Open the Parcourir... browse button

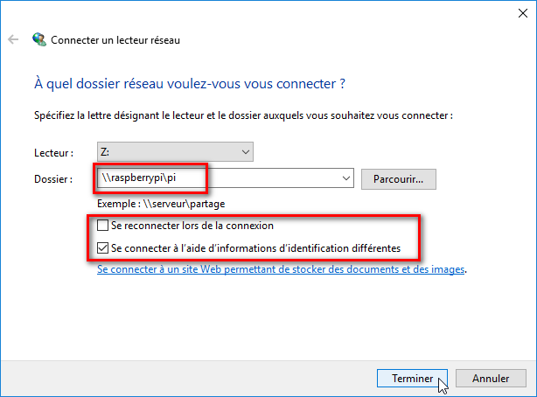coord(399,179)
